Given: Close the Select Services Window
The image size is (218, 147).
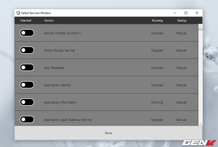Looking at the screenshot, I should click(197, 13).
